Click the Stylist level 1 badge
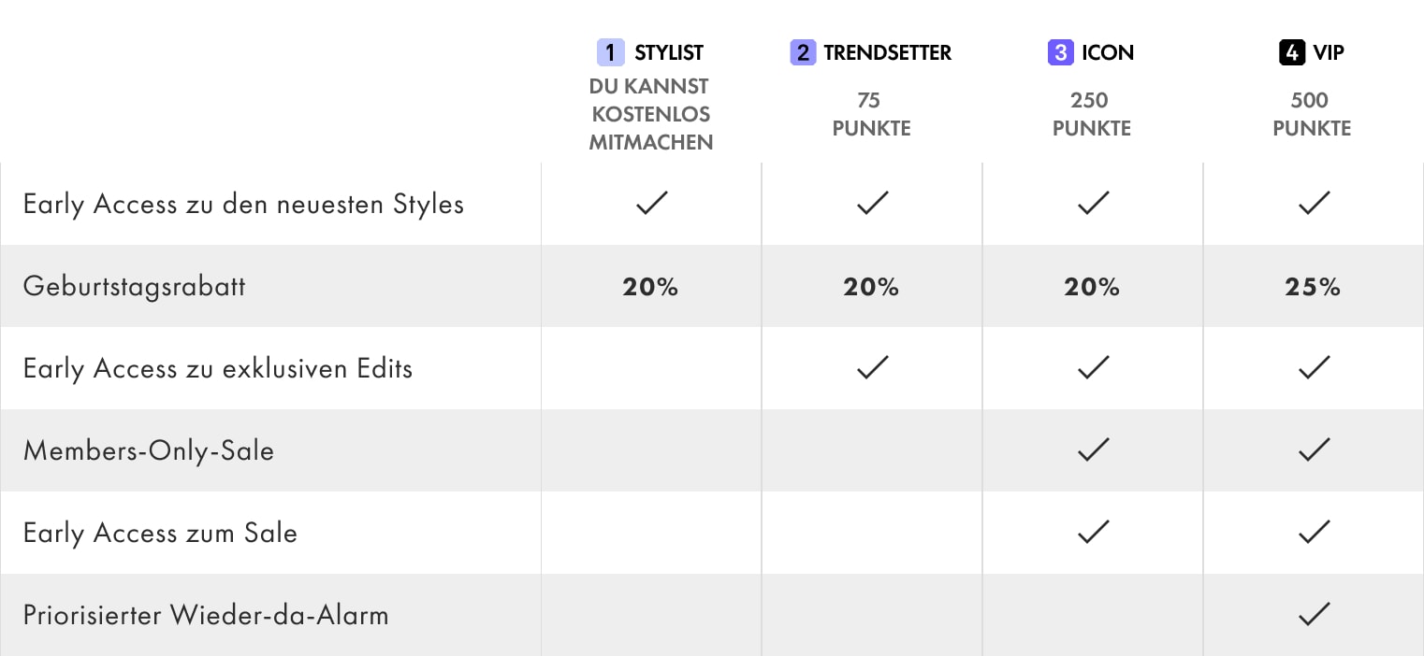1424x656 pixels. pyautogui.click(x=610, y=52)
